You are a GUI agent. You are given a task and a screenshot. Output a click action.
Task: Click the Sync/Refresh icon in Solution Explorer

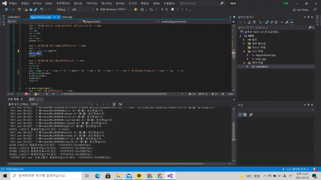click(x=267, y=22)
